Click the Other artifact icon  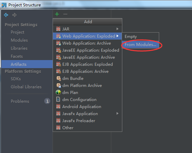pyautogui.click(x=58, y=127)
